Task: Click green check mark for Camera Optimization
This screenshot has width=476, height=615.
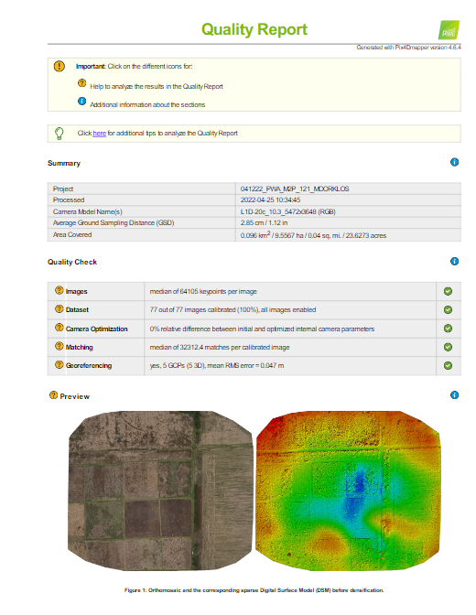Action: click(x=448, y=329)
